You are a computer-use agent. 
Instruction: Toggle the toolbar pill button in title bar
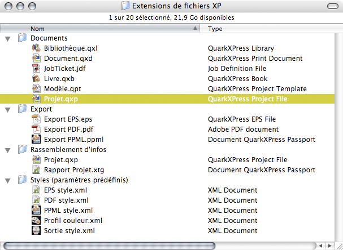(x=333, y=6)
